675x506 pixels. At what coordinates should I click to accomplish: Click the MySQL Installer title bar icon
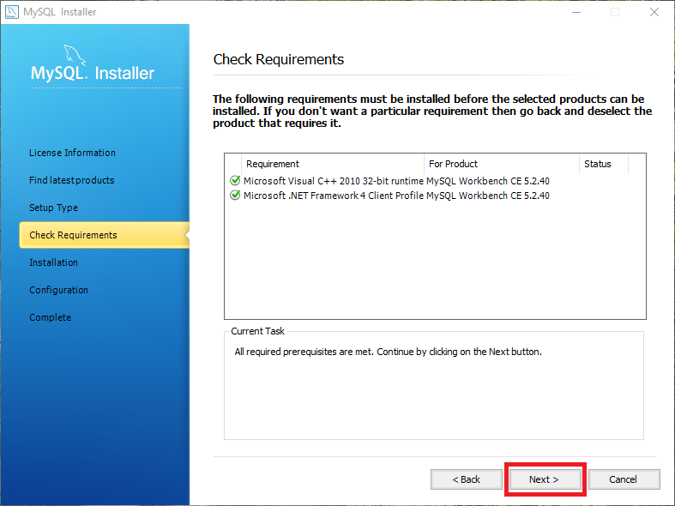coord(12,12)
